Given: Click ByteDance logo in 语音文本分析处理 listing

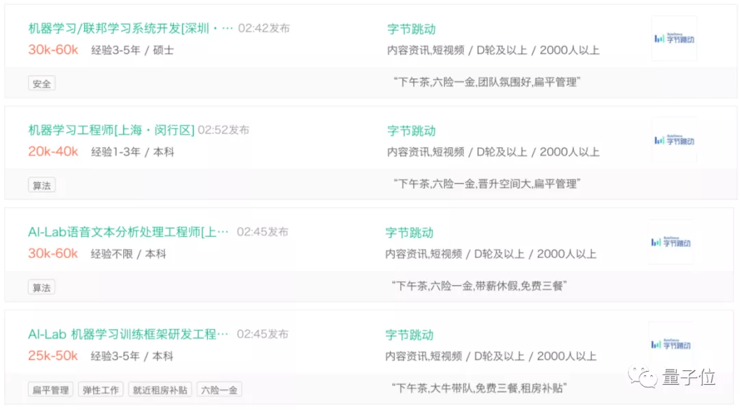Looking at the screenshot, I should pyautogui.click(x=671, y=242).
